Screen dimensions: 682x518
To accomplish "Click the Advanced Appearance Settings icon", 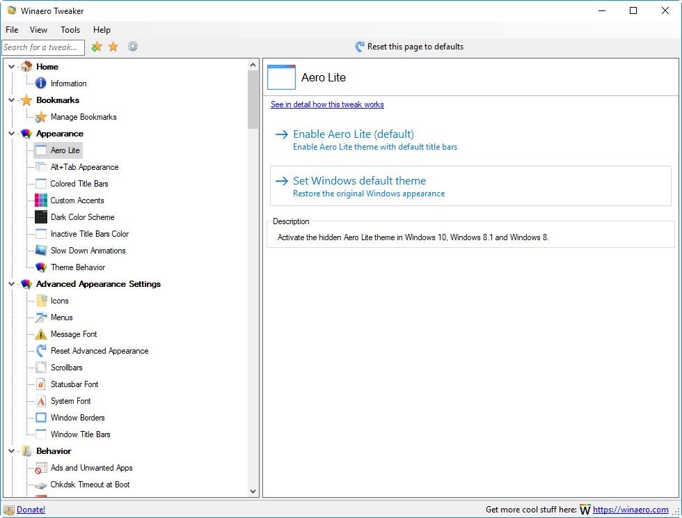I will [26, 284].
